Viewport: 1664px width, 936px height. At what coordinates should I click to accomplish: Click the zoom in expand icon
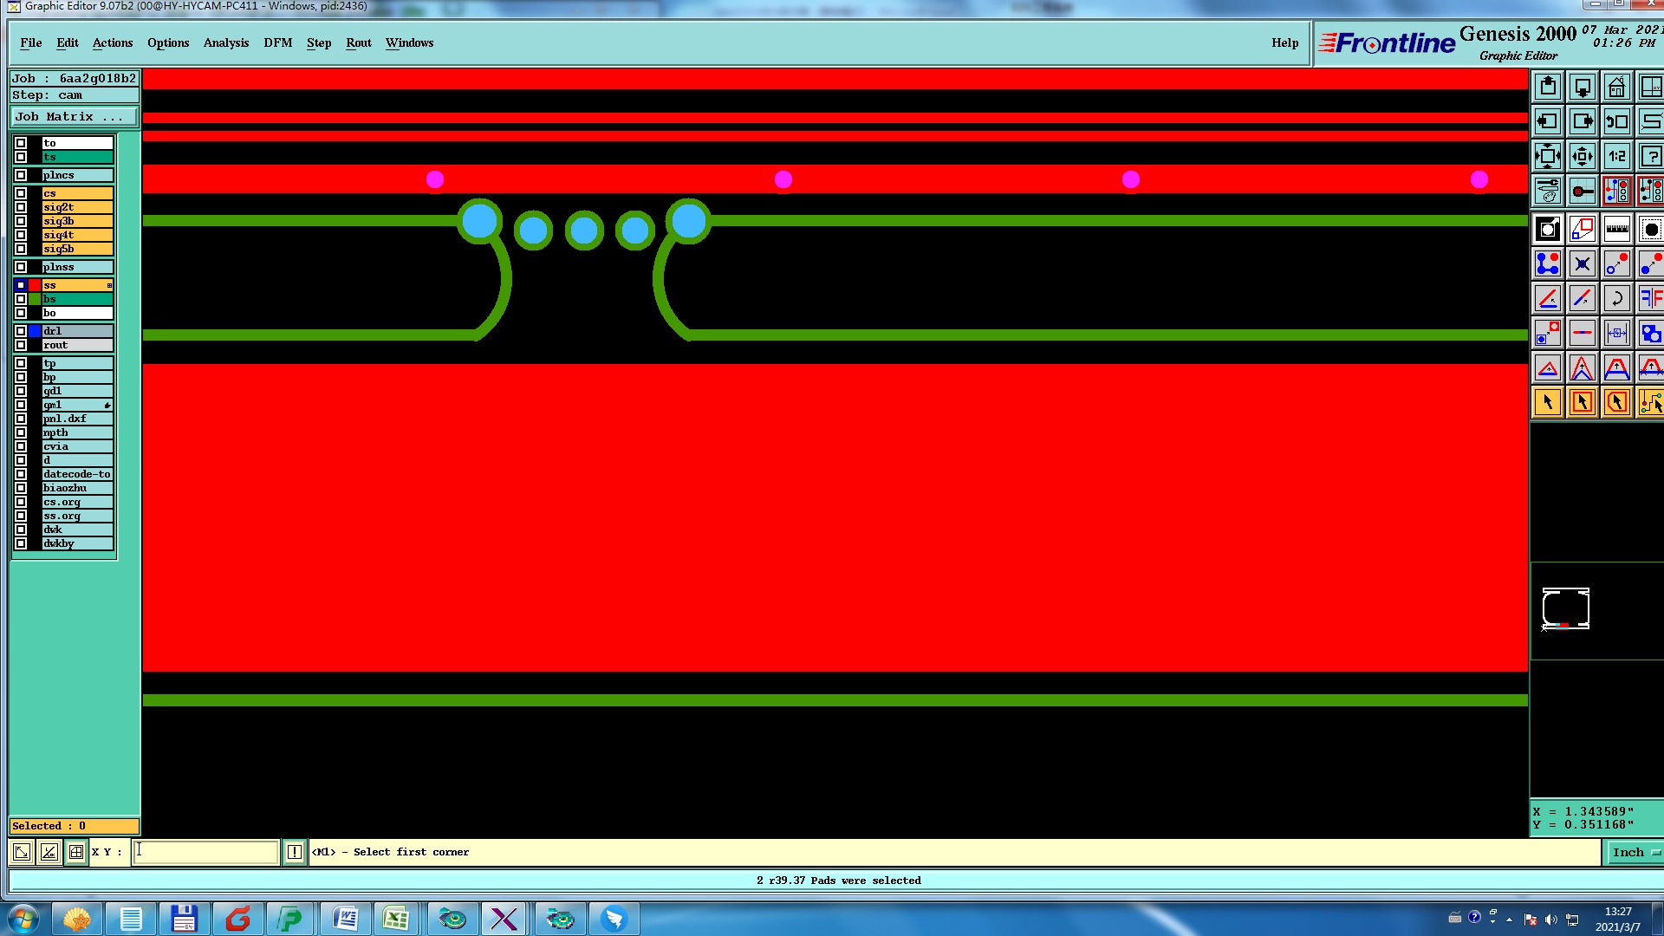tap(1548, 156)
